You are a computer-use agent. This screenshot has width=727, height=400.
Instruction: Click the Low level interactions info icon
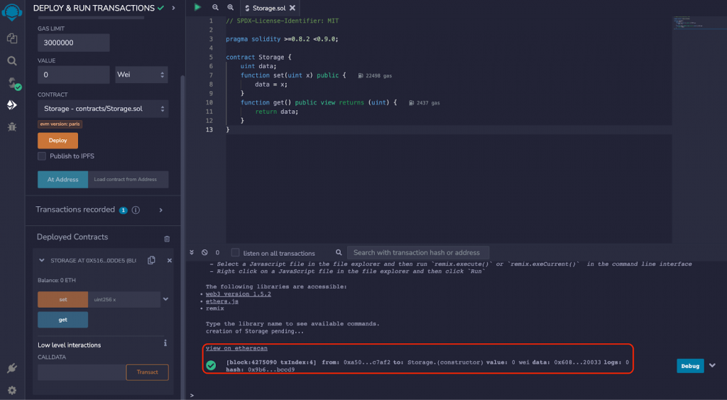click(165, 343)
